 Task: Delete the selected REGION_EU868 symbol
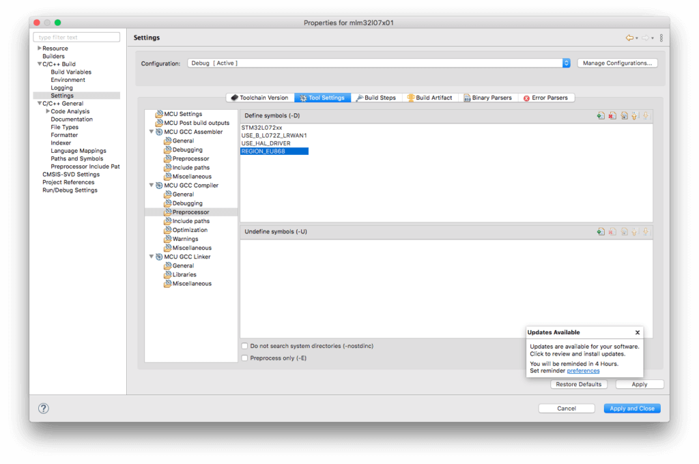coord(613,115)
